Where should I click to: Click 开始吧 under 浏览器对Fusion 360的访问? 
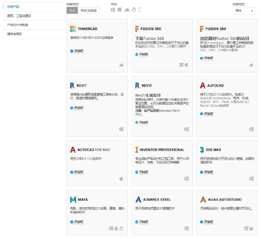pyautogui.click(x=208, y=58)
